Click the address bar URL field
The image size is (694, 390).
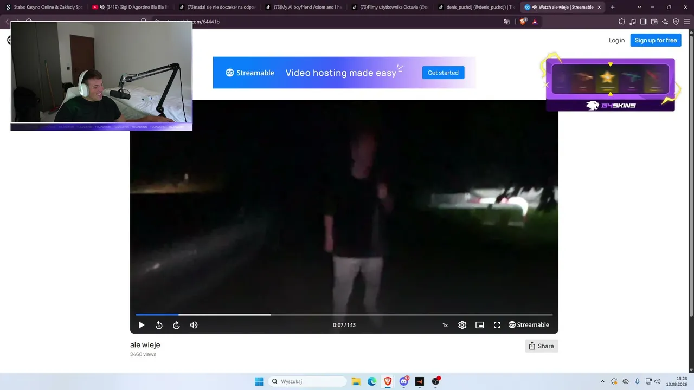[347, 22]
